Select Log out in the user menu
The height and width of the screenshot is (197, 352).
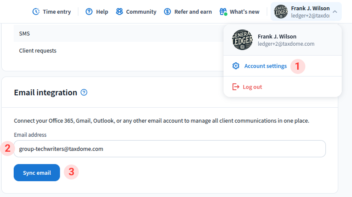coord(252,87)
